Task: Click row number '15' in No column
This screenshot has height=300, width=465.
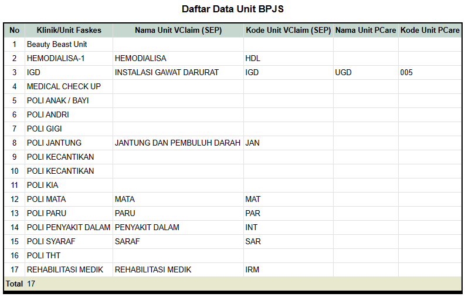Action: point(15,241)
